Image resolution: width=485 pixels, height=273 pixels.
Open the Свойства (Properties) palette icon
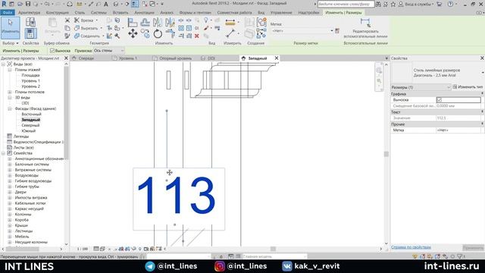(x=30, y=33)
